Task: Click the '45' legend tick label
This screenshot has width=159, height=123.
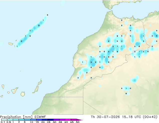Action: (x=72, y=122)
